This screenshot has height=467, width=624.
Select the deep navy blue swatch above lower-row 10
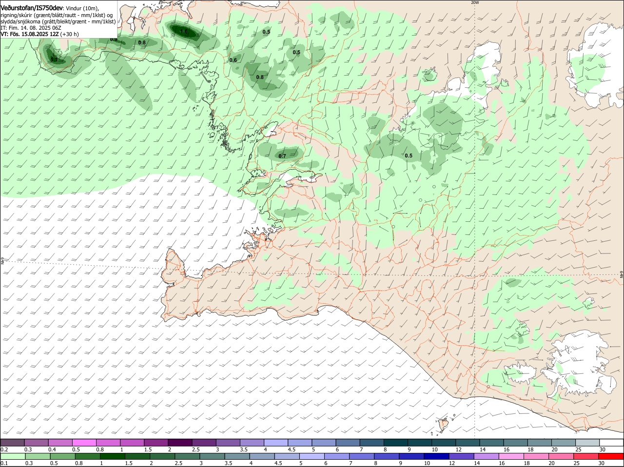point(436,456)
